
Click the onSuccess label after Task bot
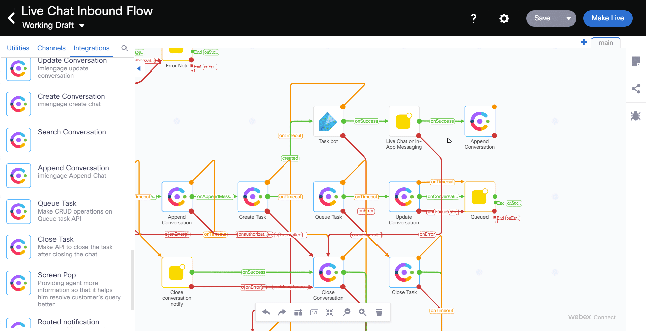[366, 121]
